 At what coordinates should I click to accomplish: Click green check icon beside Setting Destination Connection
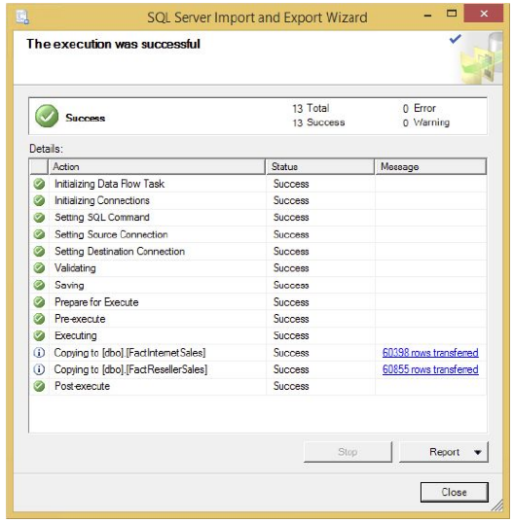(x=39, y=252)
